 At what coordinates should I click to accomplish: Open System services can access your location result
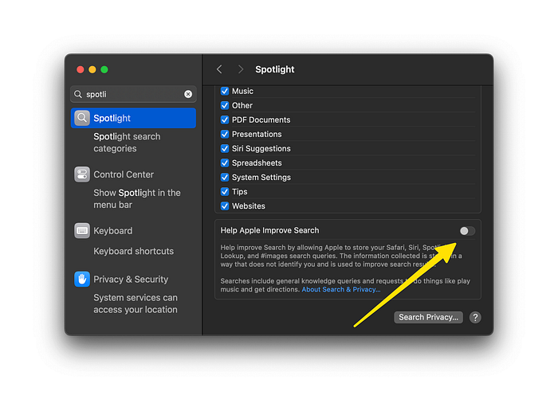click(x=136, y=303)
